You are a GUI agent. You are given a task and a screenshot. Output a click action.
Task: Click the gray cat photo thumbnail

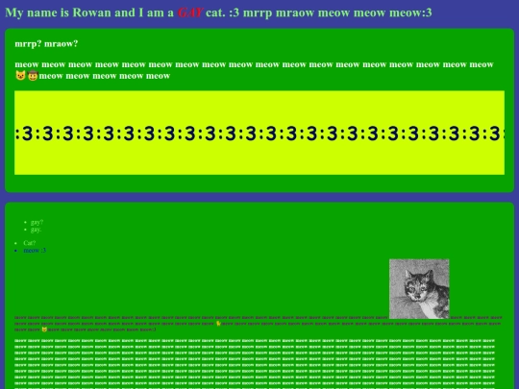pos(419,289)
